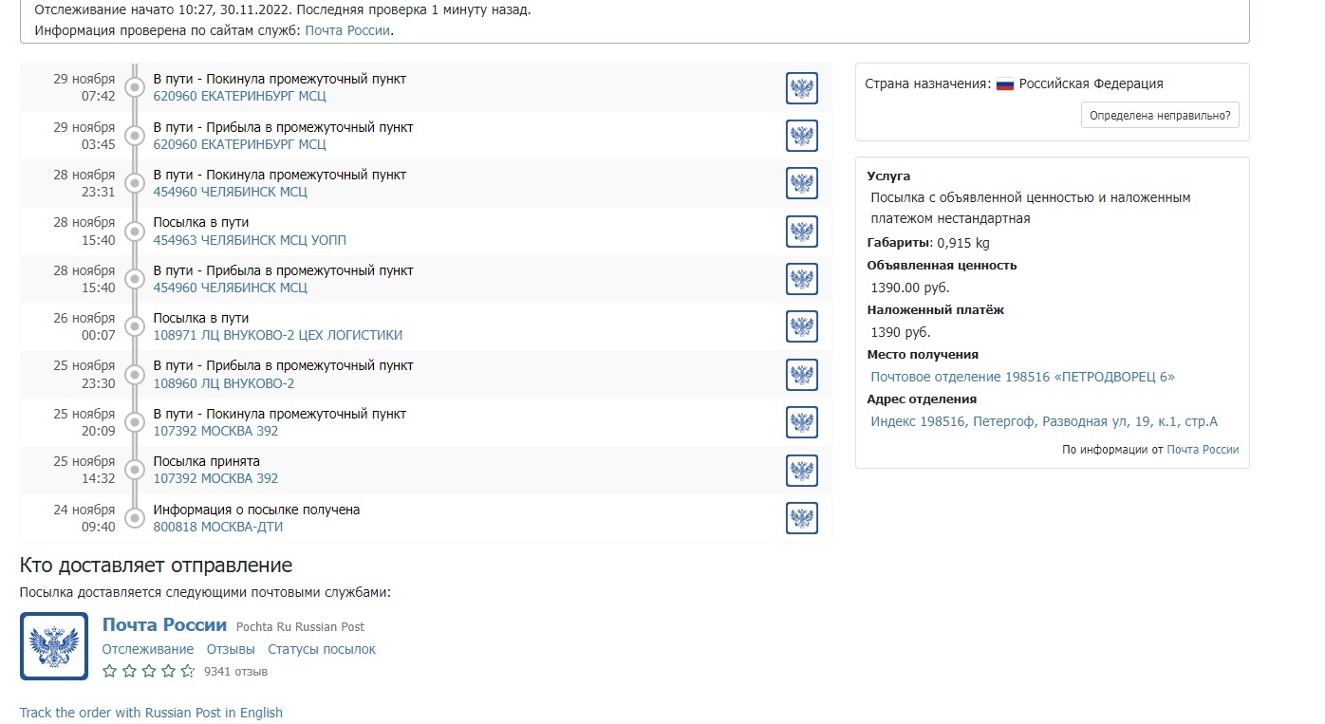
Task: Open office address Индекс 198516, Петергоф link
Action: (1044, 421)
